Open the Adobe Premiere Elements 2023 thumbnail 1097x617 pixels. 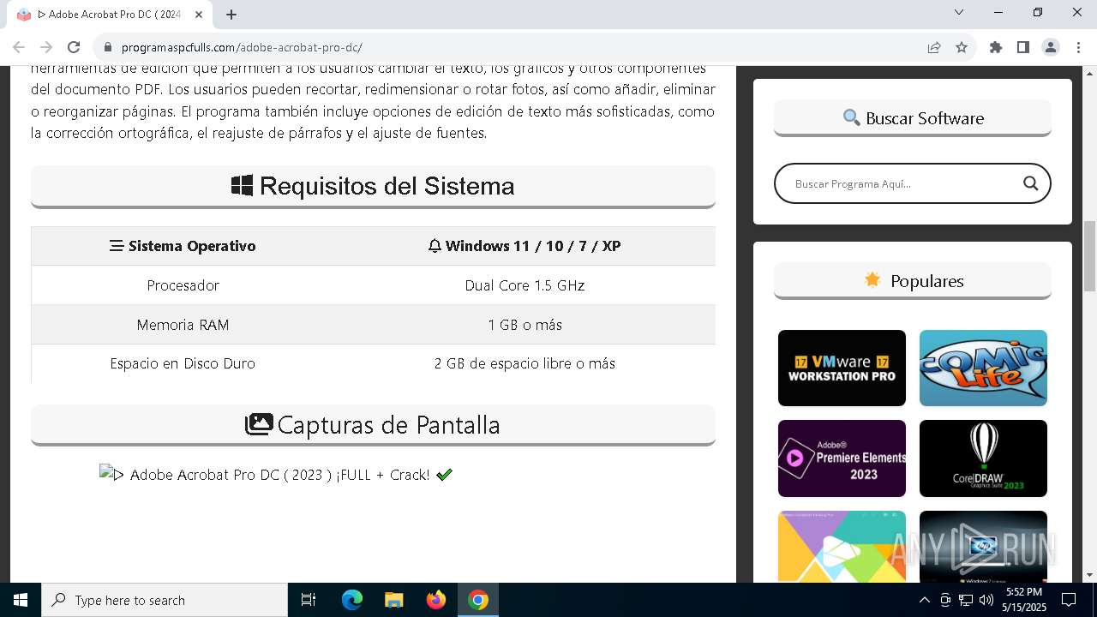click(x=842, y=458)
